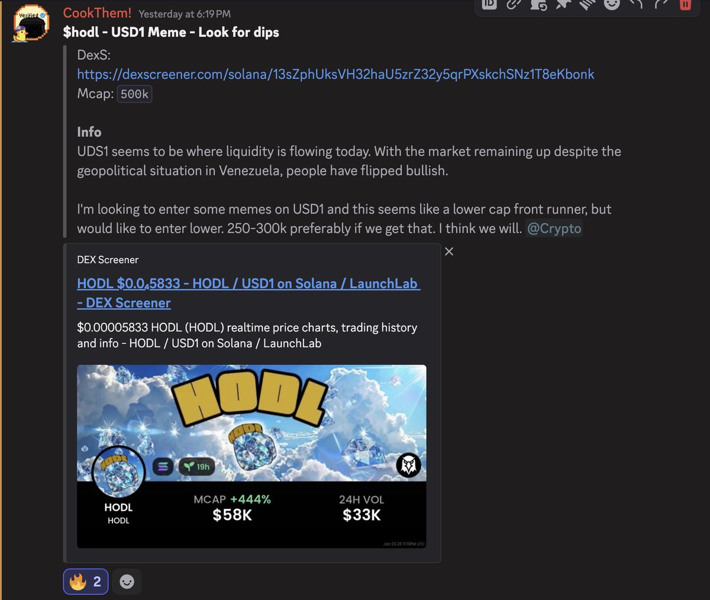This screenshot has height=600, width=710.
Task: Click the DEX Screener provider name
Action: coord(108,260)
